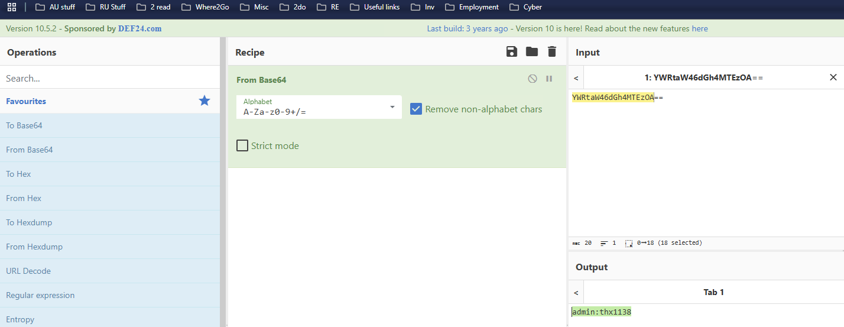Click the new features 'here' link
This screenshot has height=327, width=844.
(x=700, y=28)
